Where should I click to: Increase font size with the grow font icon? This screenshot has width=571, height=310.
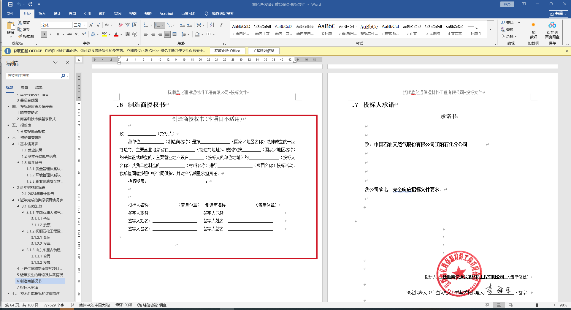click(91, 25)
